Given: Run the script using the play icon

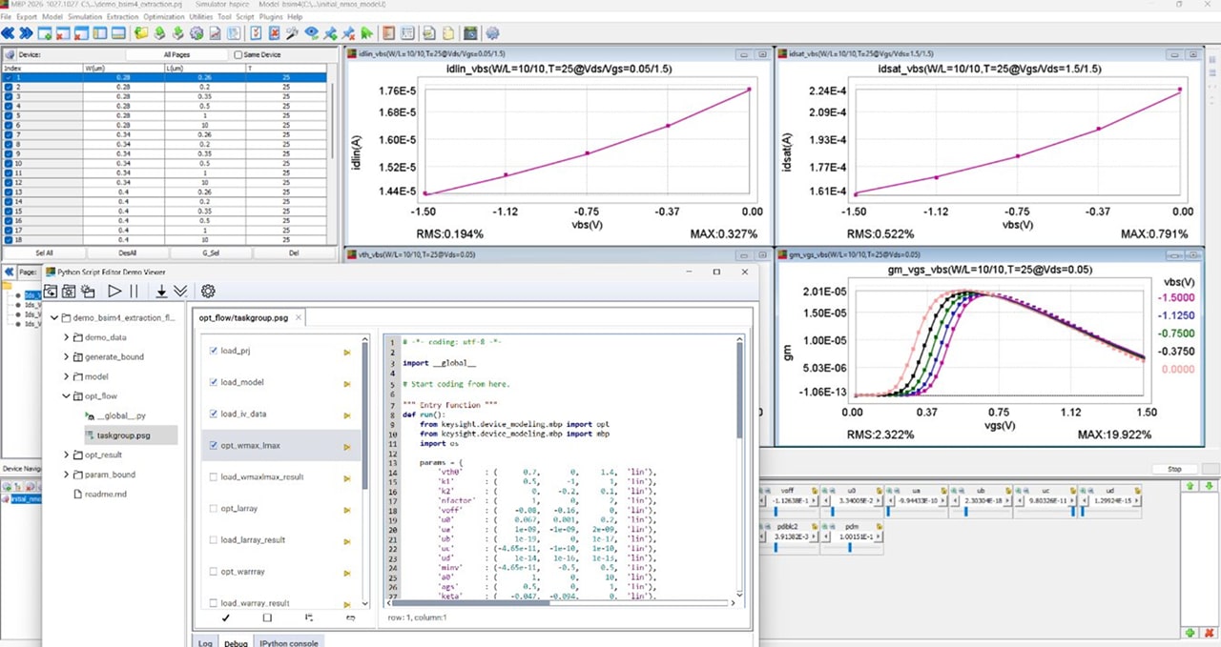Looking at the screenshot, I should click(x=114, y=292).
